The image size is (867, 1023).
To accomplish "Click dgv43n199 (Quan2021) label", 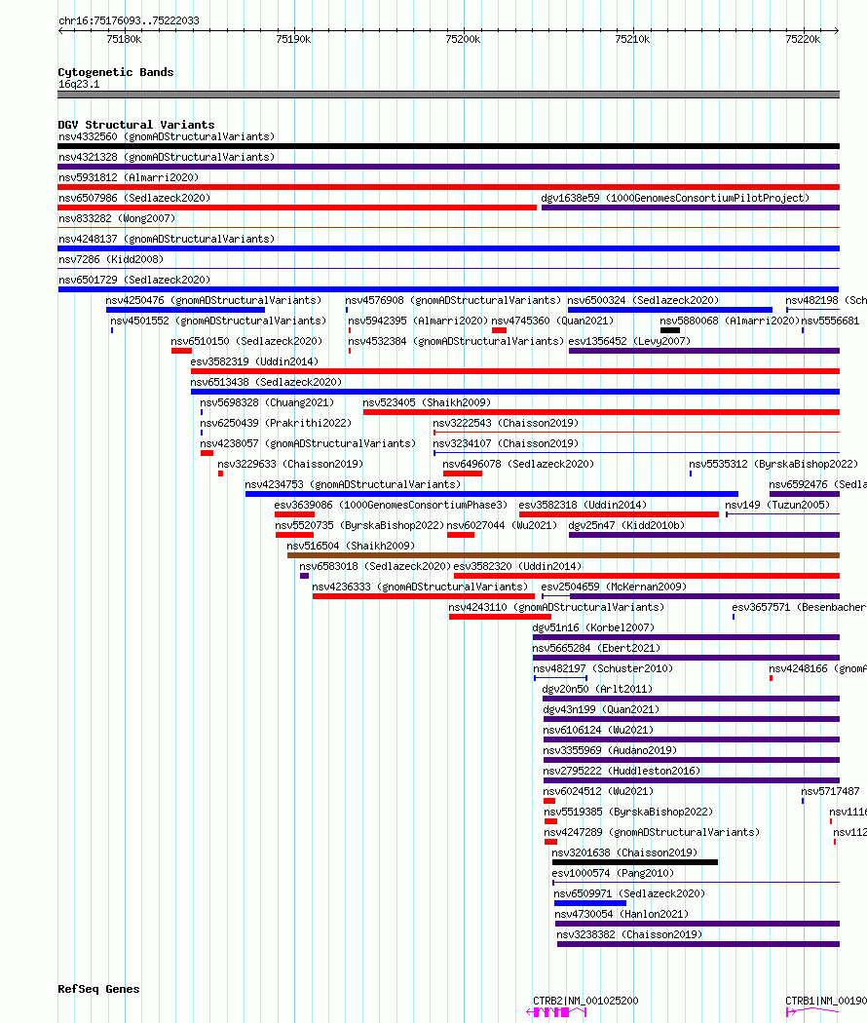I will 601,709.
